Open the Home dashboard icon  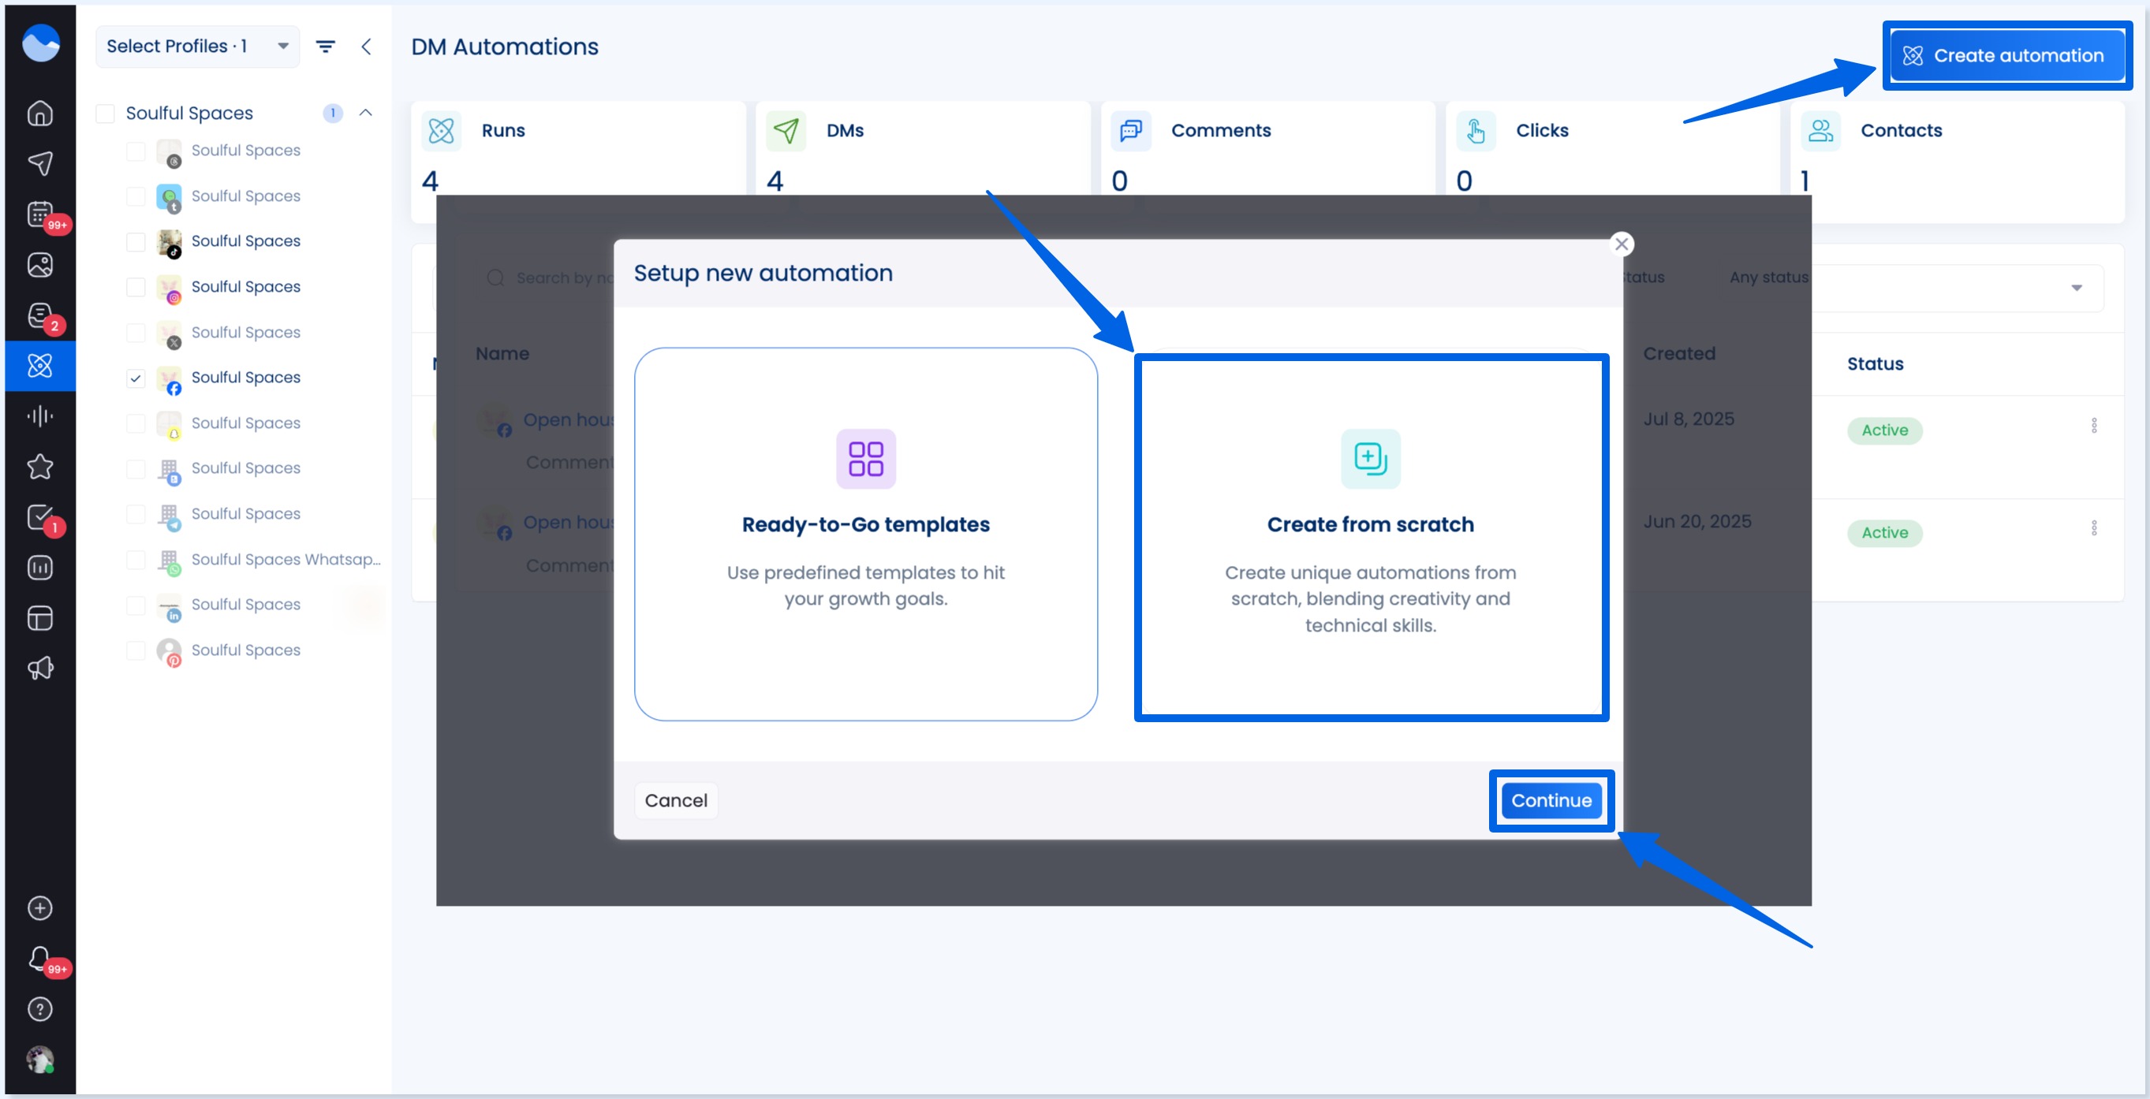[x=40, y=113]
